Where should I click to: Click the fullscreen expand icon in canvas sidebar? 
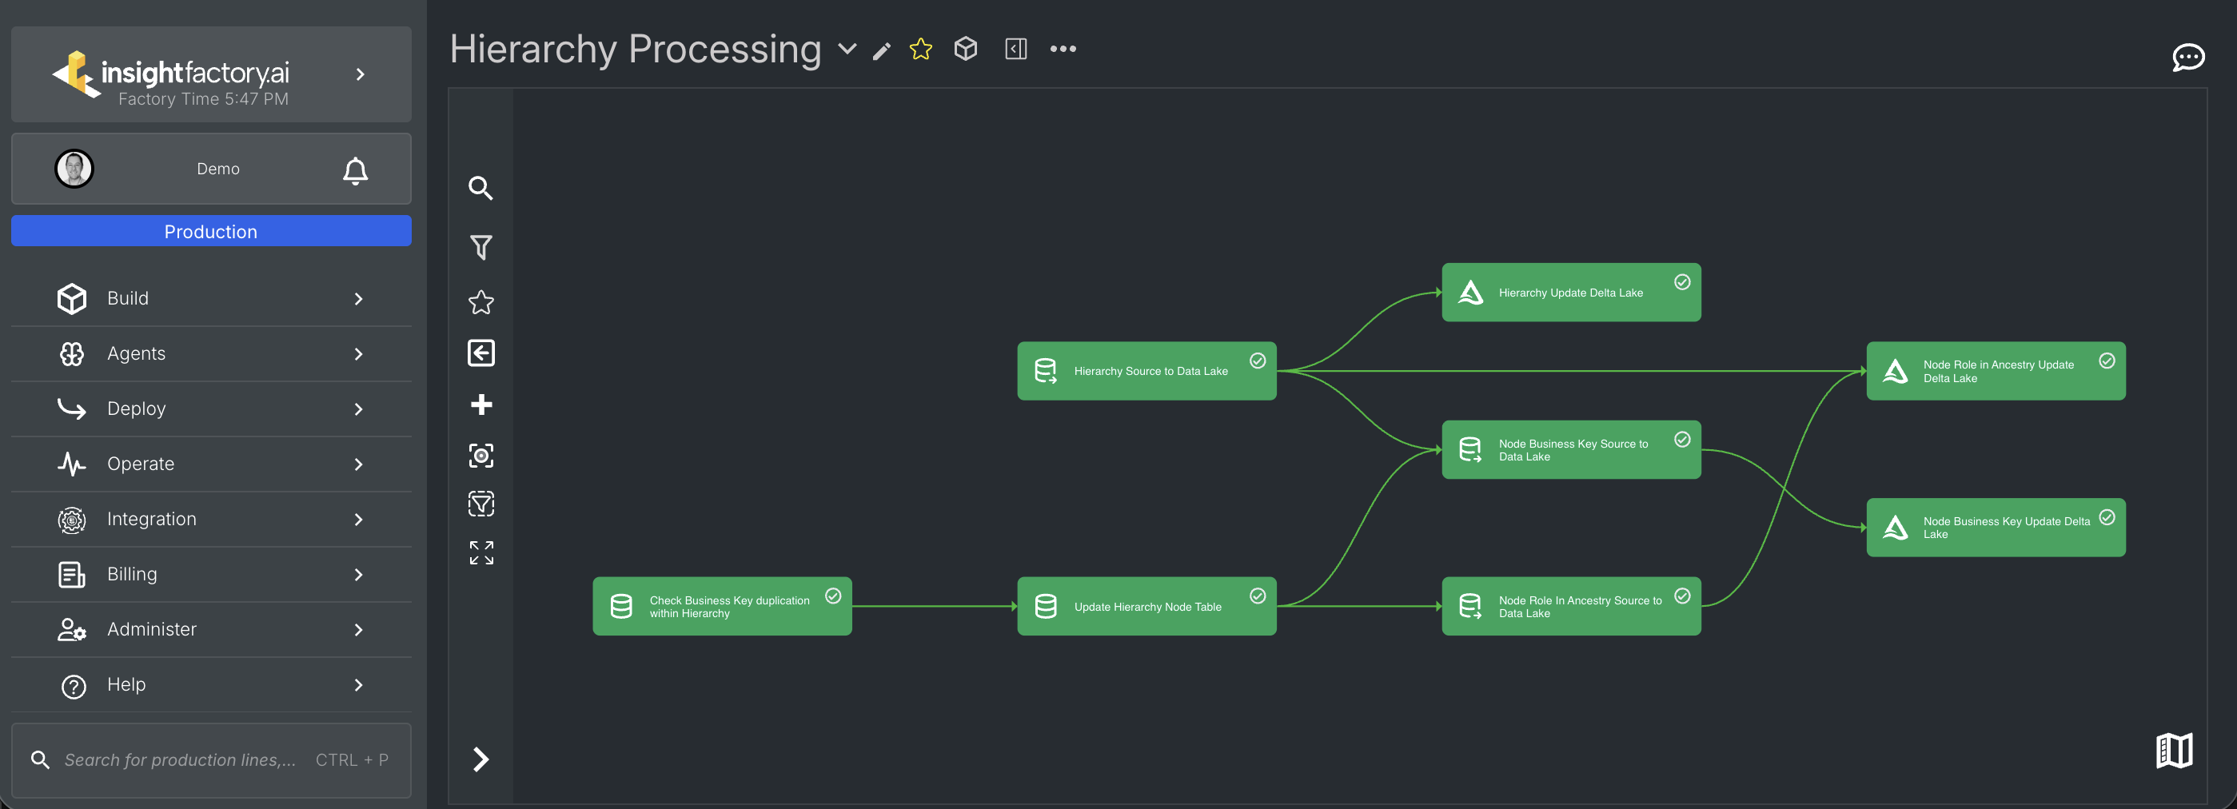481,552
